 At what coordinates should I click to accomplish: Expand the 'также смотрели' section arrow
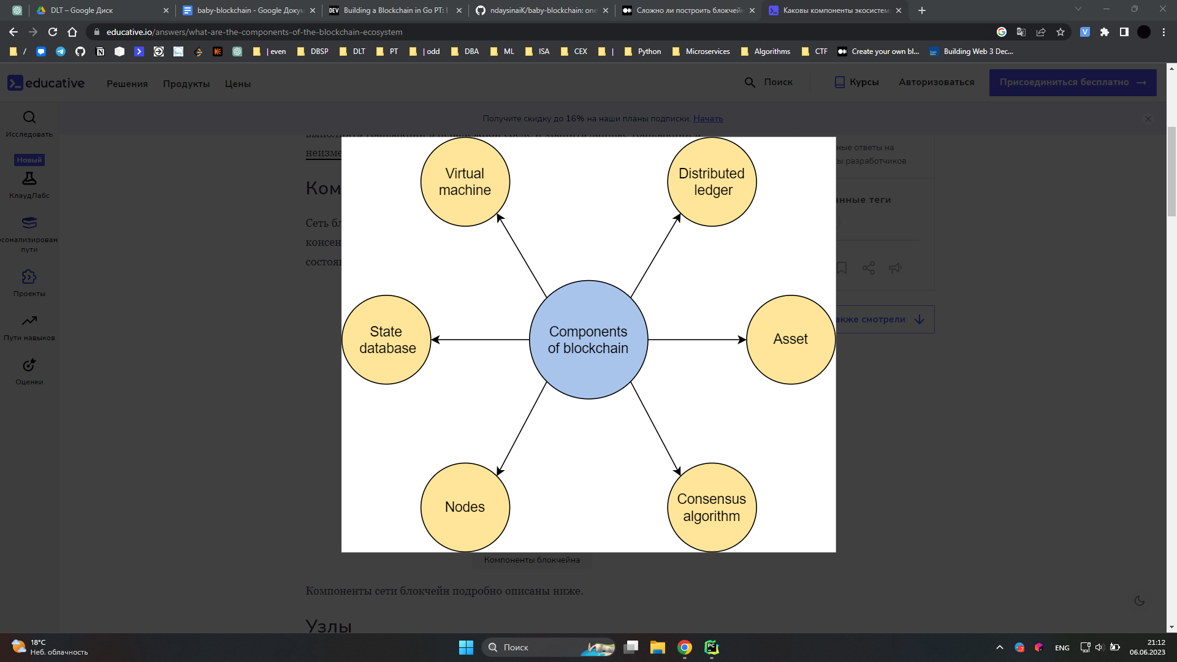coord(919,319)
